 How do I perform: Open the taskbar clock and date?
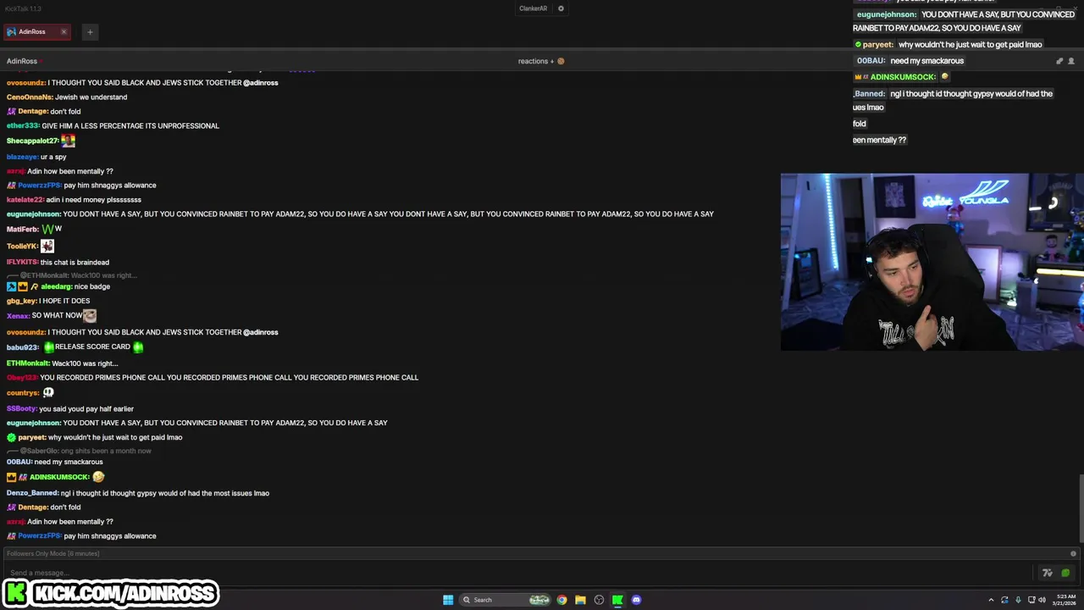tap(1065, 600)
